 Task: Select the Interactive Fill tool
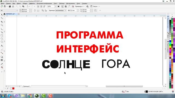[2, 67]
